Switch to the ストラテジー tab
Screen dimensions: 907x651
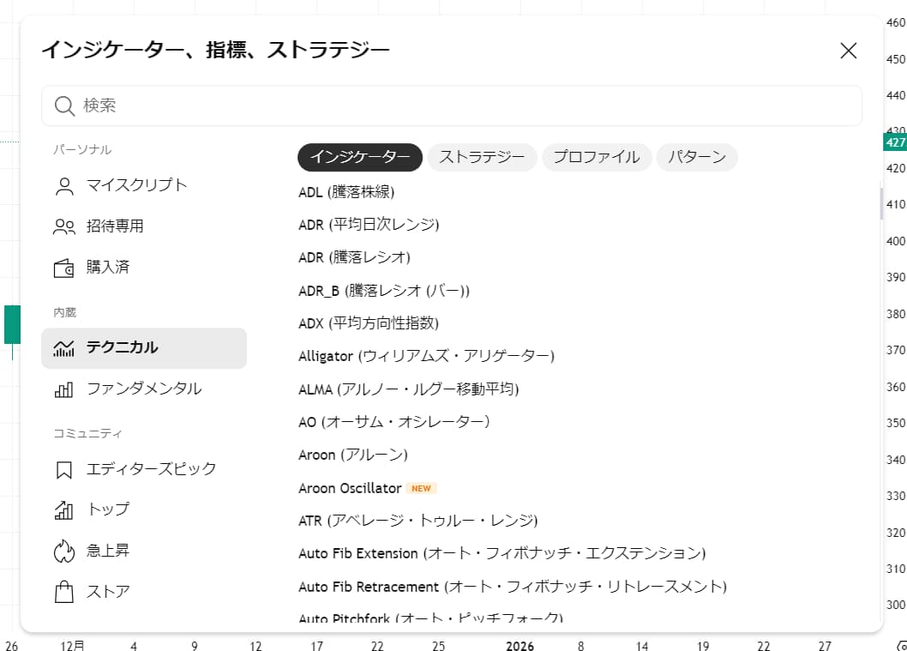coord(482,157)
